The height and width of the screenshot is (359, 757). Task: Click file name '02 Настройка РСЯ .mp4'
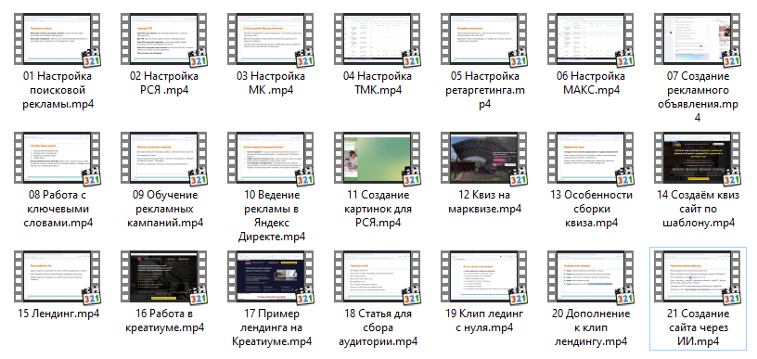coord(165,83)
